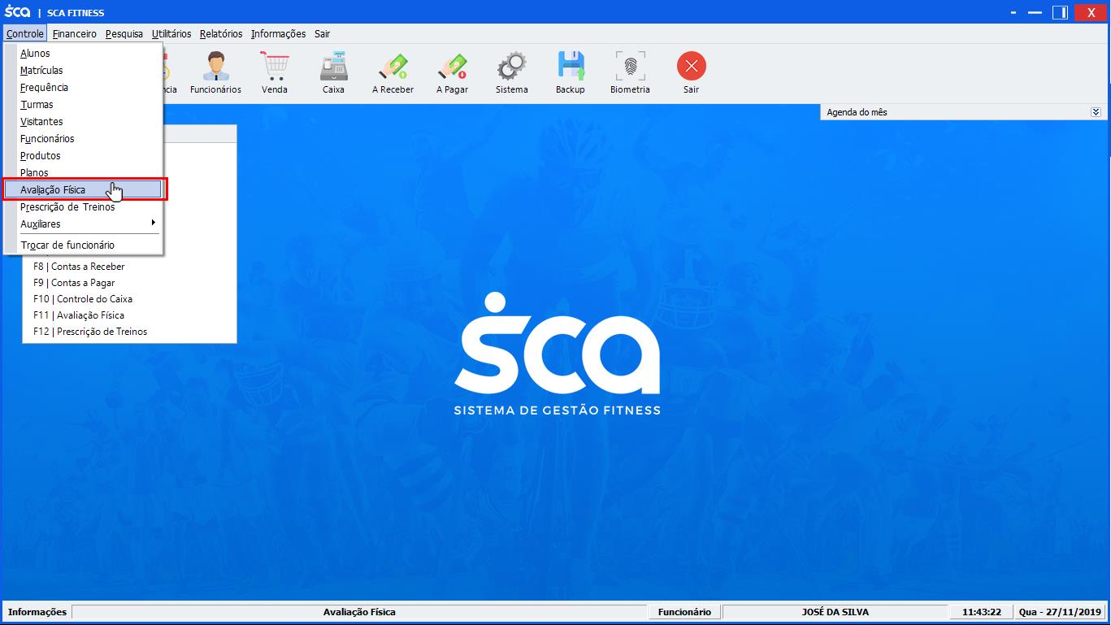Open the Informações menu
Image resolution: width=1111 pixels, height=625 pixels.
(278, 33)
